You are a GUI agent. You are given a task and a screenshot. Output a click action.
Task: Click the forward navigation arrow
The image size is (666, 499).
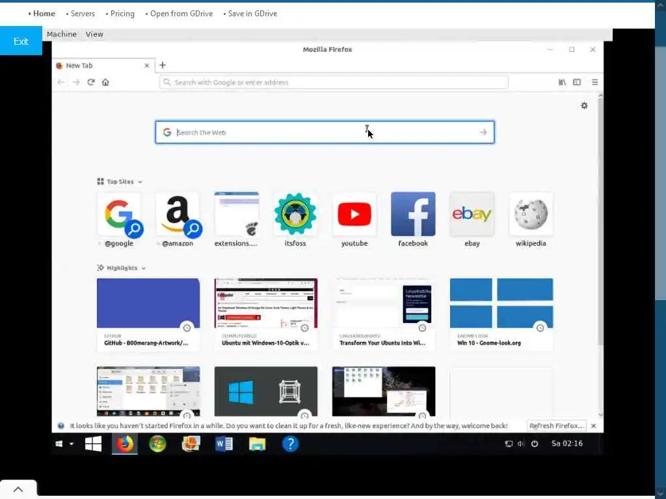coord(76,83)
